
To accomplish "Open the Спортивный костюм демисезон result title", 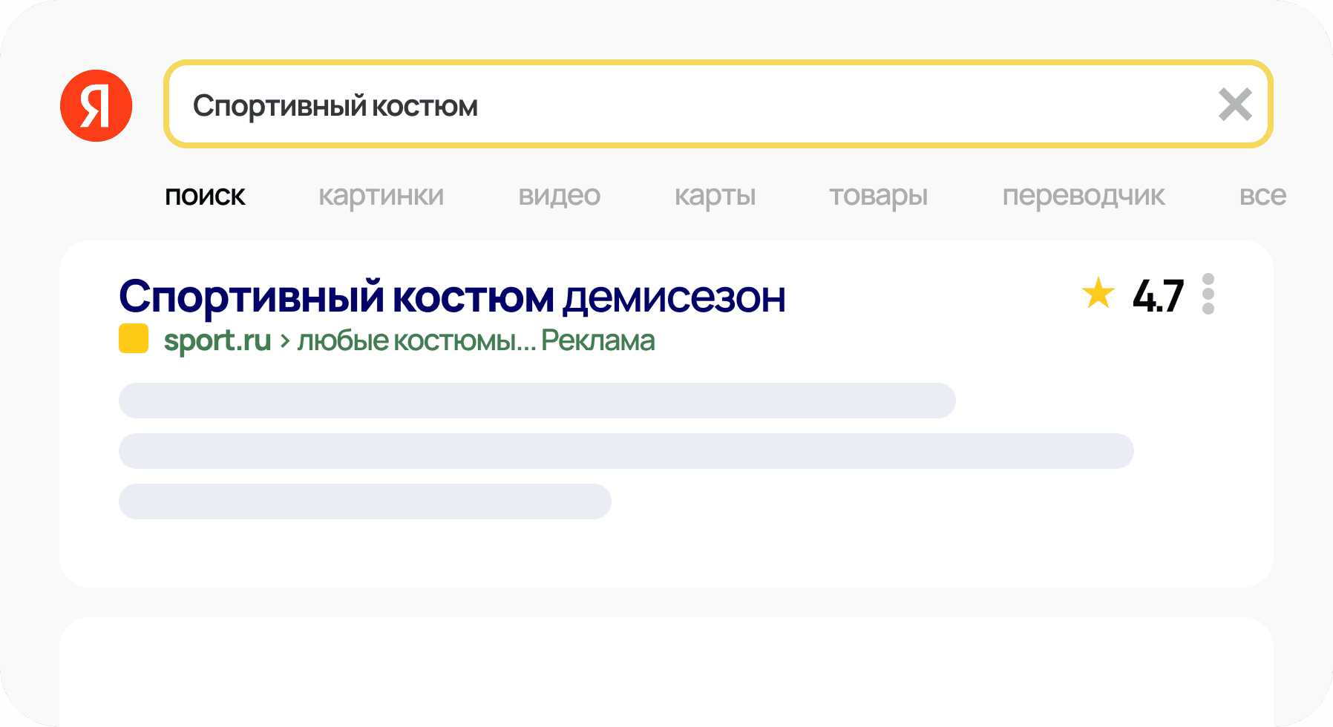I will tap(452, 297).
